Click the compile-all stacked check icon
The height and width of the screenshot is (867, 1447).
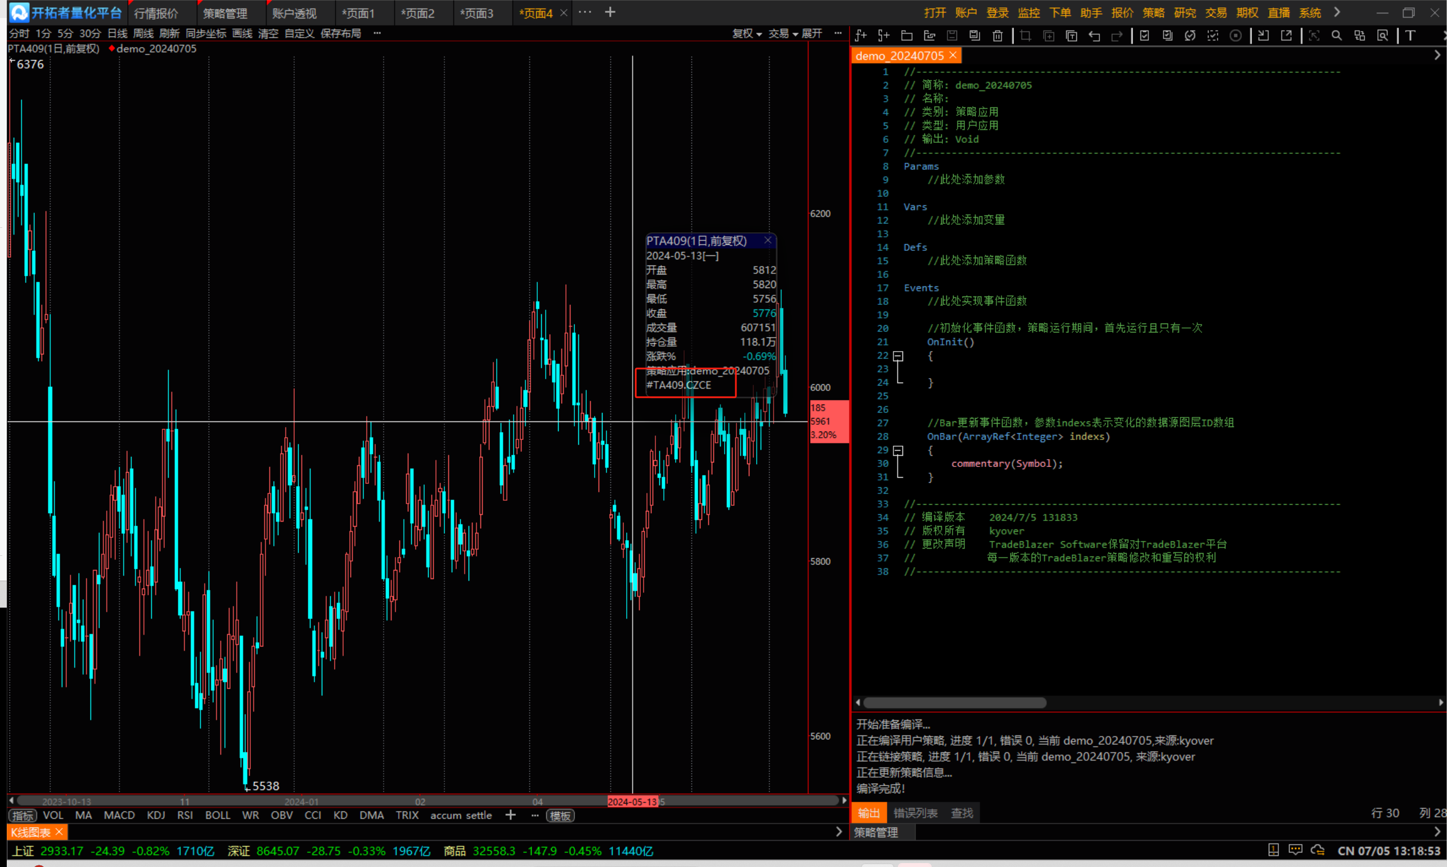click(x=1167, y=35)
